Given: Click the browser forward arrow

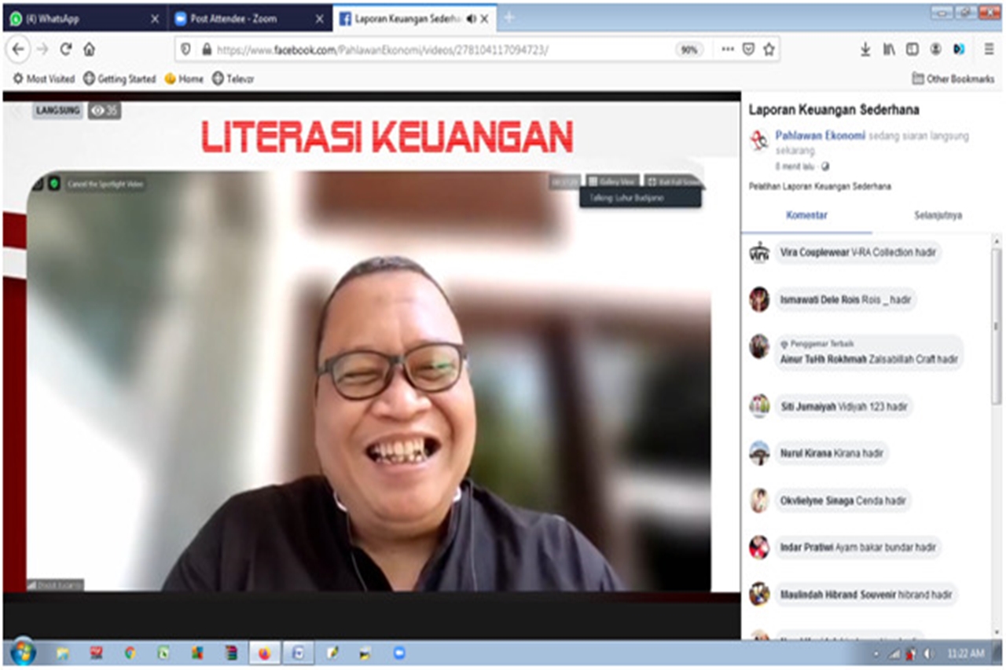Looking at the screenshot, I should [x=42, y=49].
